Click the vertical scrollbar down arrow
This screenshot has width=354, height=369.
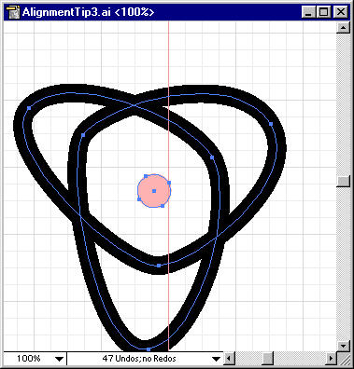343,346
